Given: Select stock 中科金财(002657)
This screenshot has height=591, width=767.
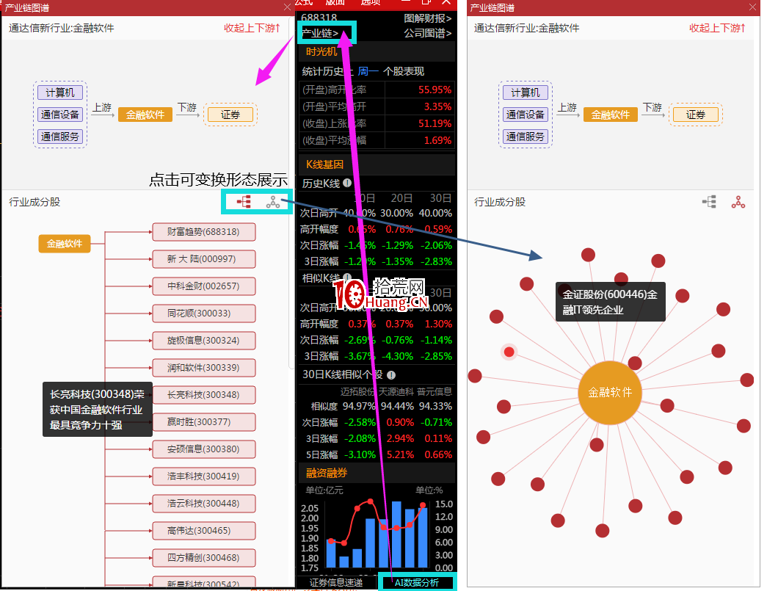Looking at the screenshot, I should tap(204, 286).
